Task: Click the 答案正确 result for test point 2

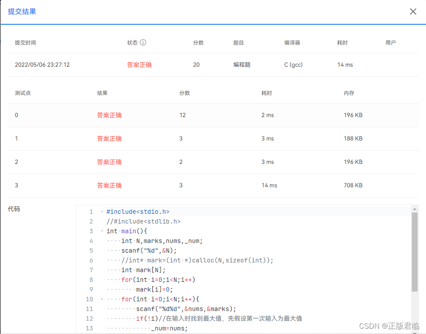Action: tap(109, 162)
